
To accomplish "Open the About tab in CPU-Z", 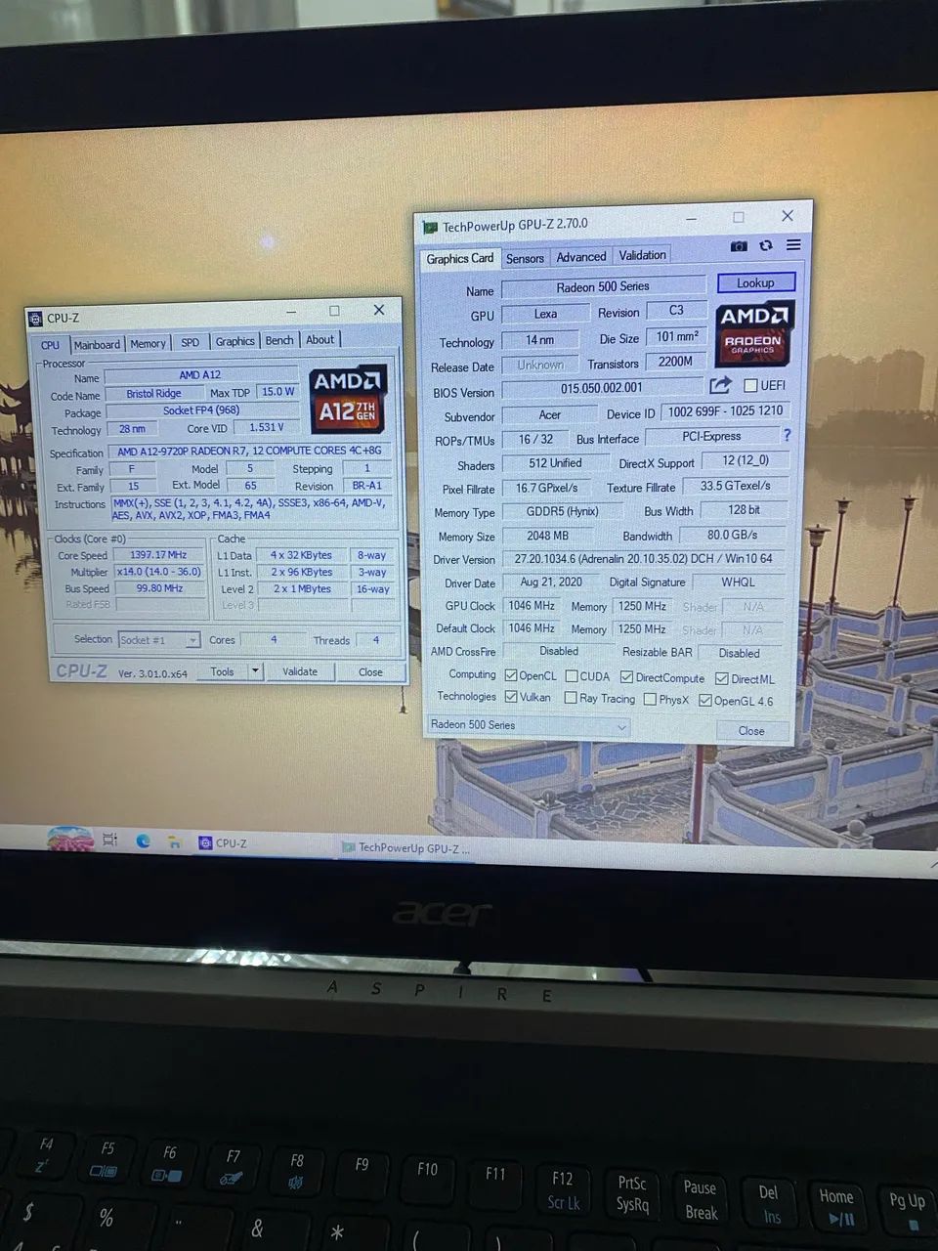I will tap(320, 339).
